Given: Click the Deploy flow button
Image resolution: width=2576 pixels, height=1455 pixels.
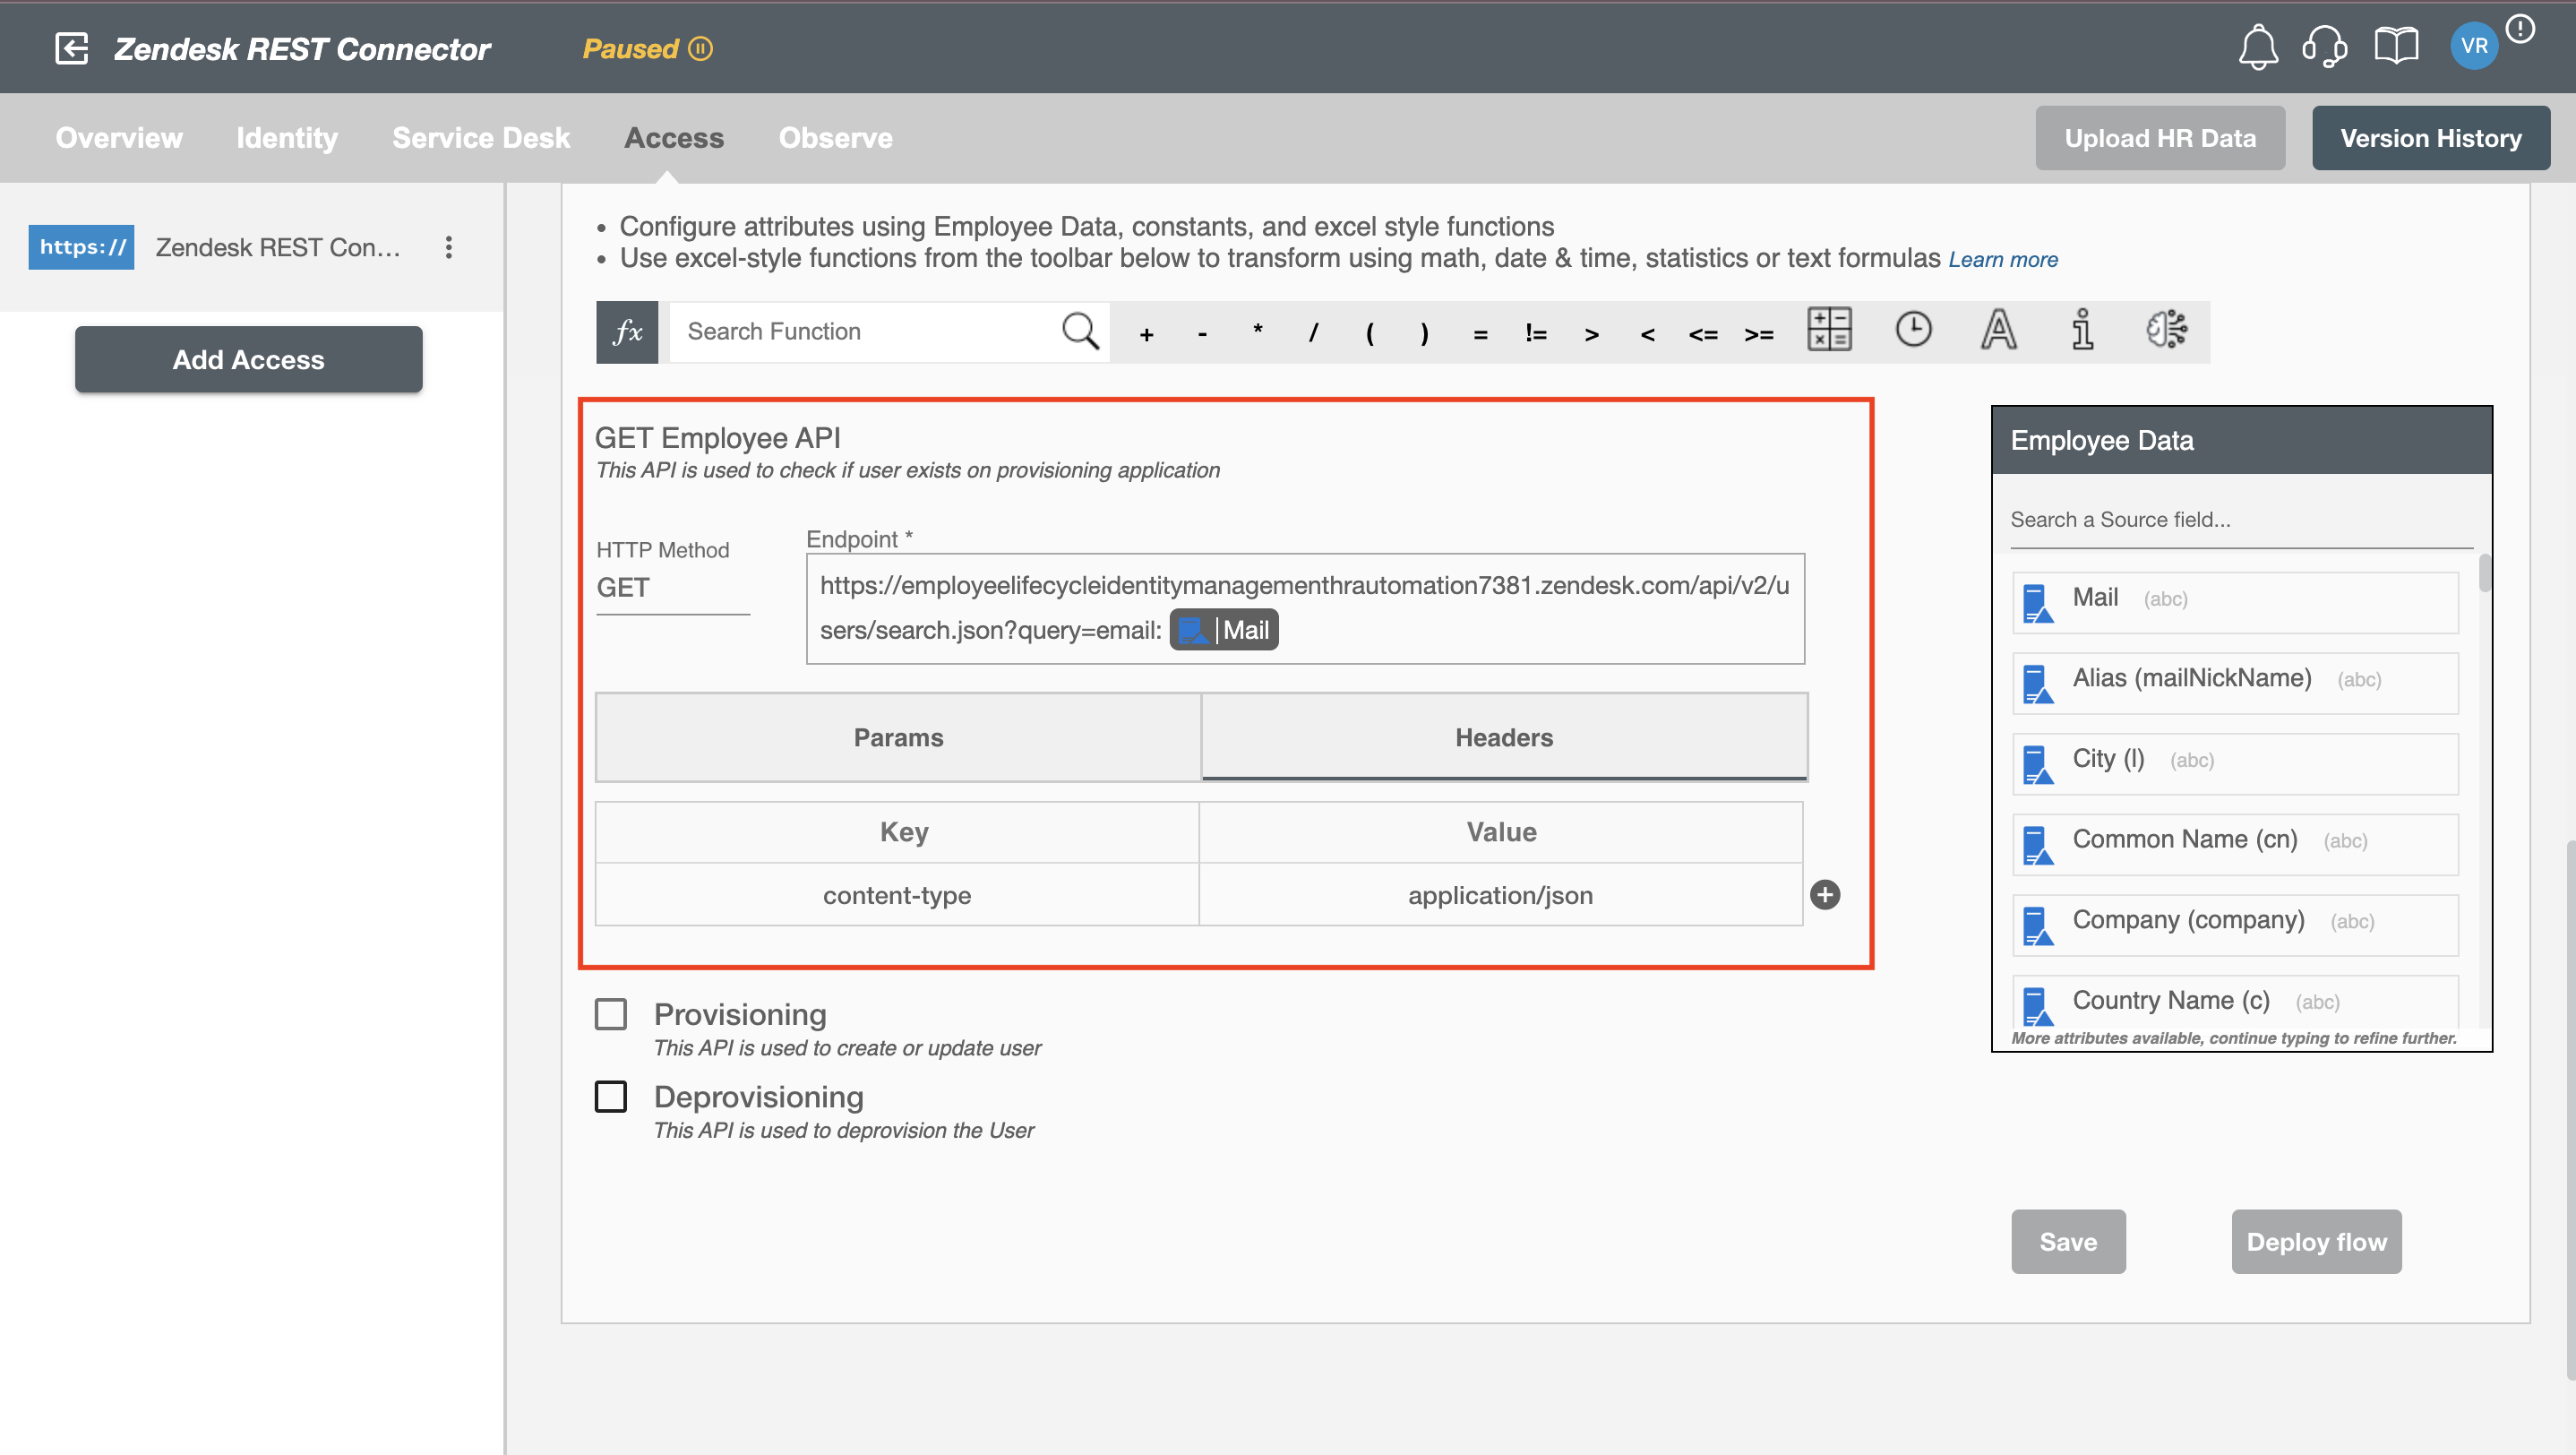Looking at the screenshot, I should click(x=2316, y=1241).
